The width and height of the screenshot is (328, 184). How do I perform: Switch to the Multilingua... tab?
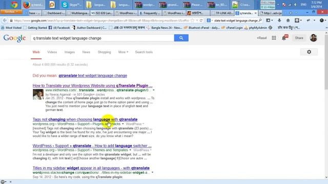pyautogui.click(x=78, y=13)
